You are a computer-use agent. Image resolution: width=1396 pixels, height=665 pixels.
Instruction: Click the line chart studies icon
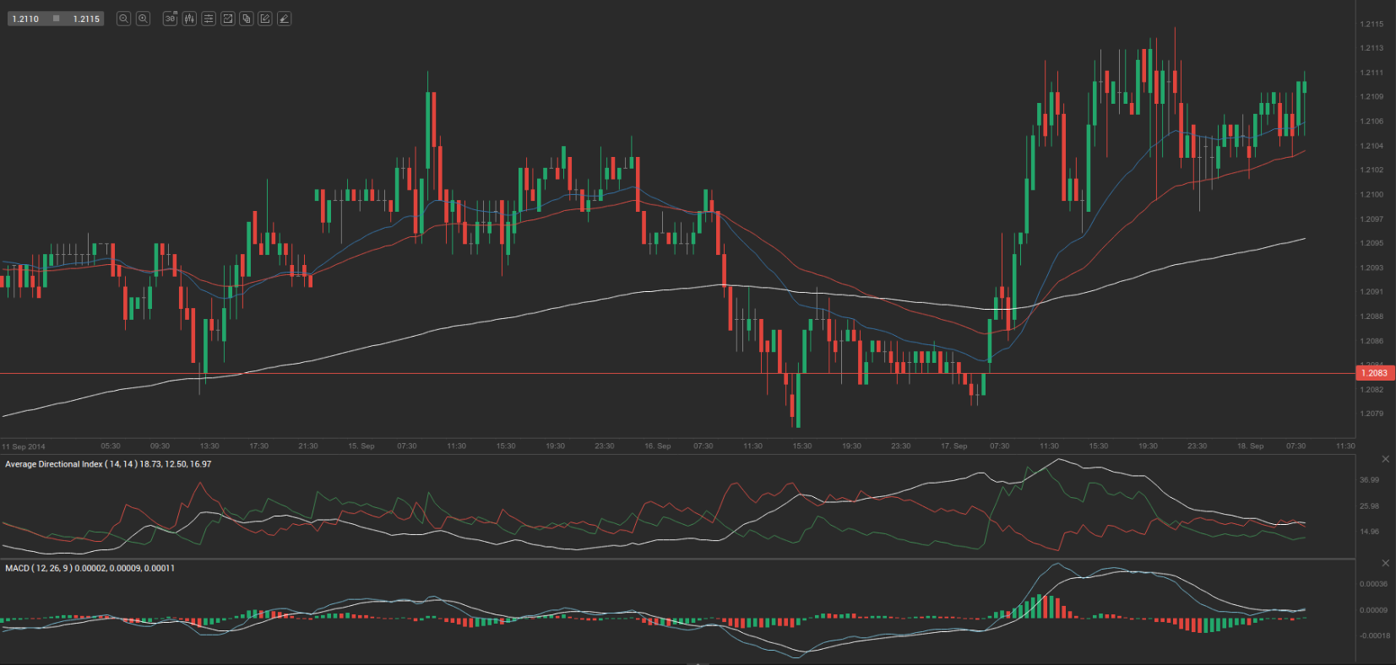point(227,19)
